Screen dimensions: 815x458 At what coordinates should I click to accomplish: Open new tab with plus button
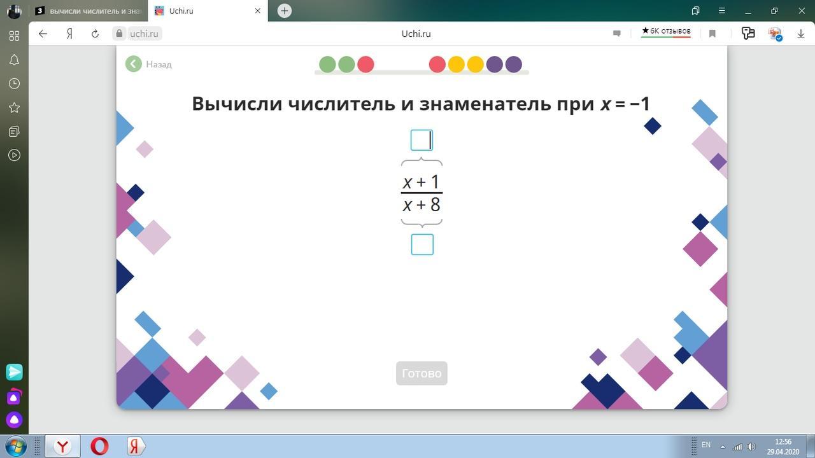(x=285, y=11)
